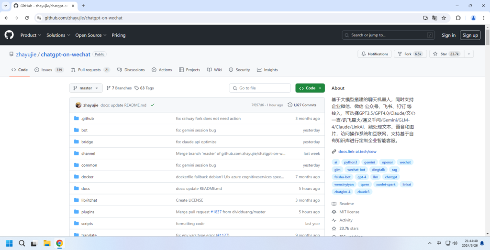Open the Solutions dropdown menu
The height and width of the screenshot is (250, 490).
click(x=58, y=35)
